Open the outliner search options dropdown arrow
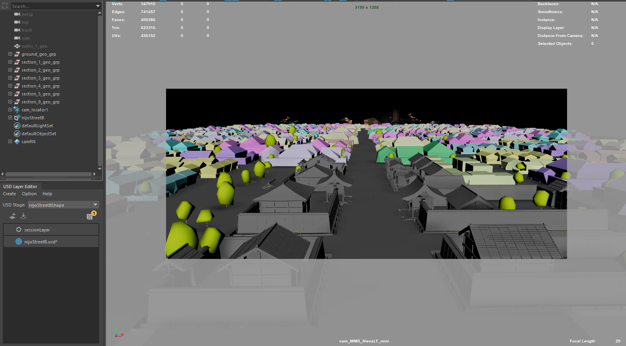The height and width of the screenshot is (346, 626). tap(98, 6)
